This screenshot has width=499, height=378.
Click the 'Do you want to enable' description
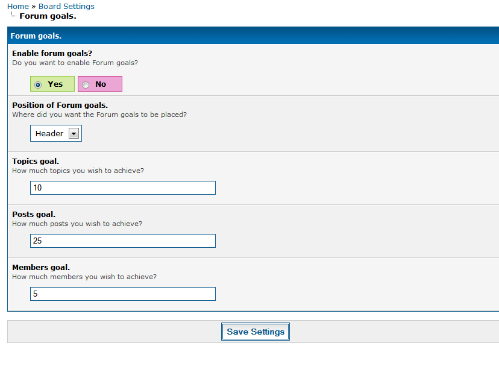tap(75, 63)
